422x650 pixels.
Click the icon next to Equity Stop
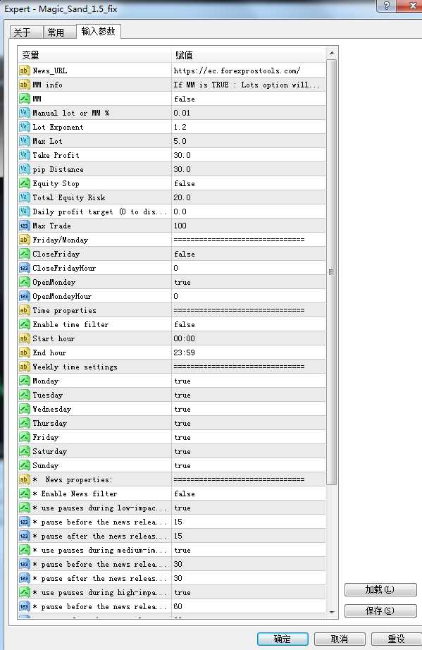click(25, 183)
